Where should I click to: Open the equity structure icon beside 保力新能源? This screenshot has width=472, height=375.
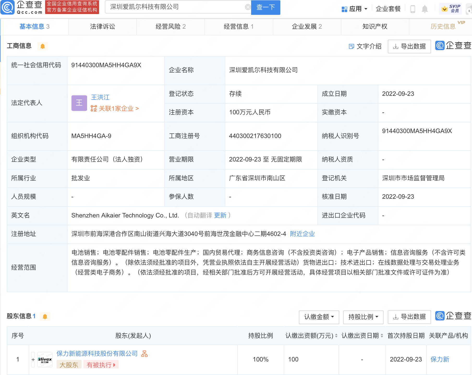pos(144,354)
